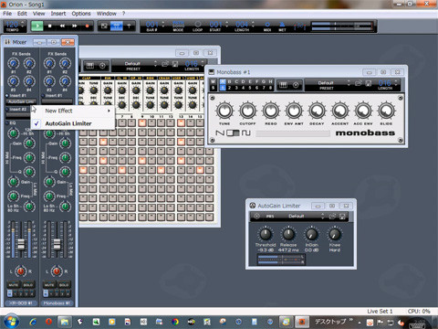Flip the Monobass saw/square waveform switch

[234, 133]
